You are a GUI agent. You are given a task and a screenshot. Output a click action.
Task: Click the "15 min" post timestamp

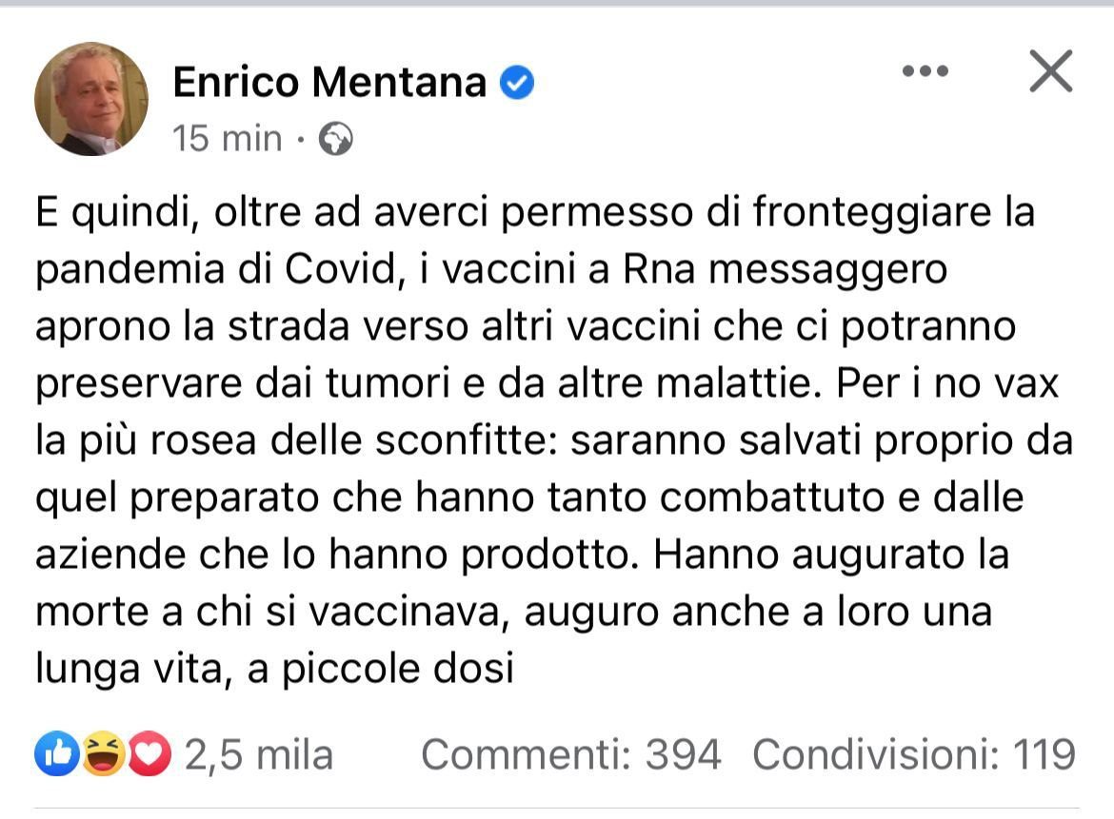pos(228,140)
